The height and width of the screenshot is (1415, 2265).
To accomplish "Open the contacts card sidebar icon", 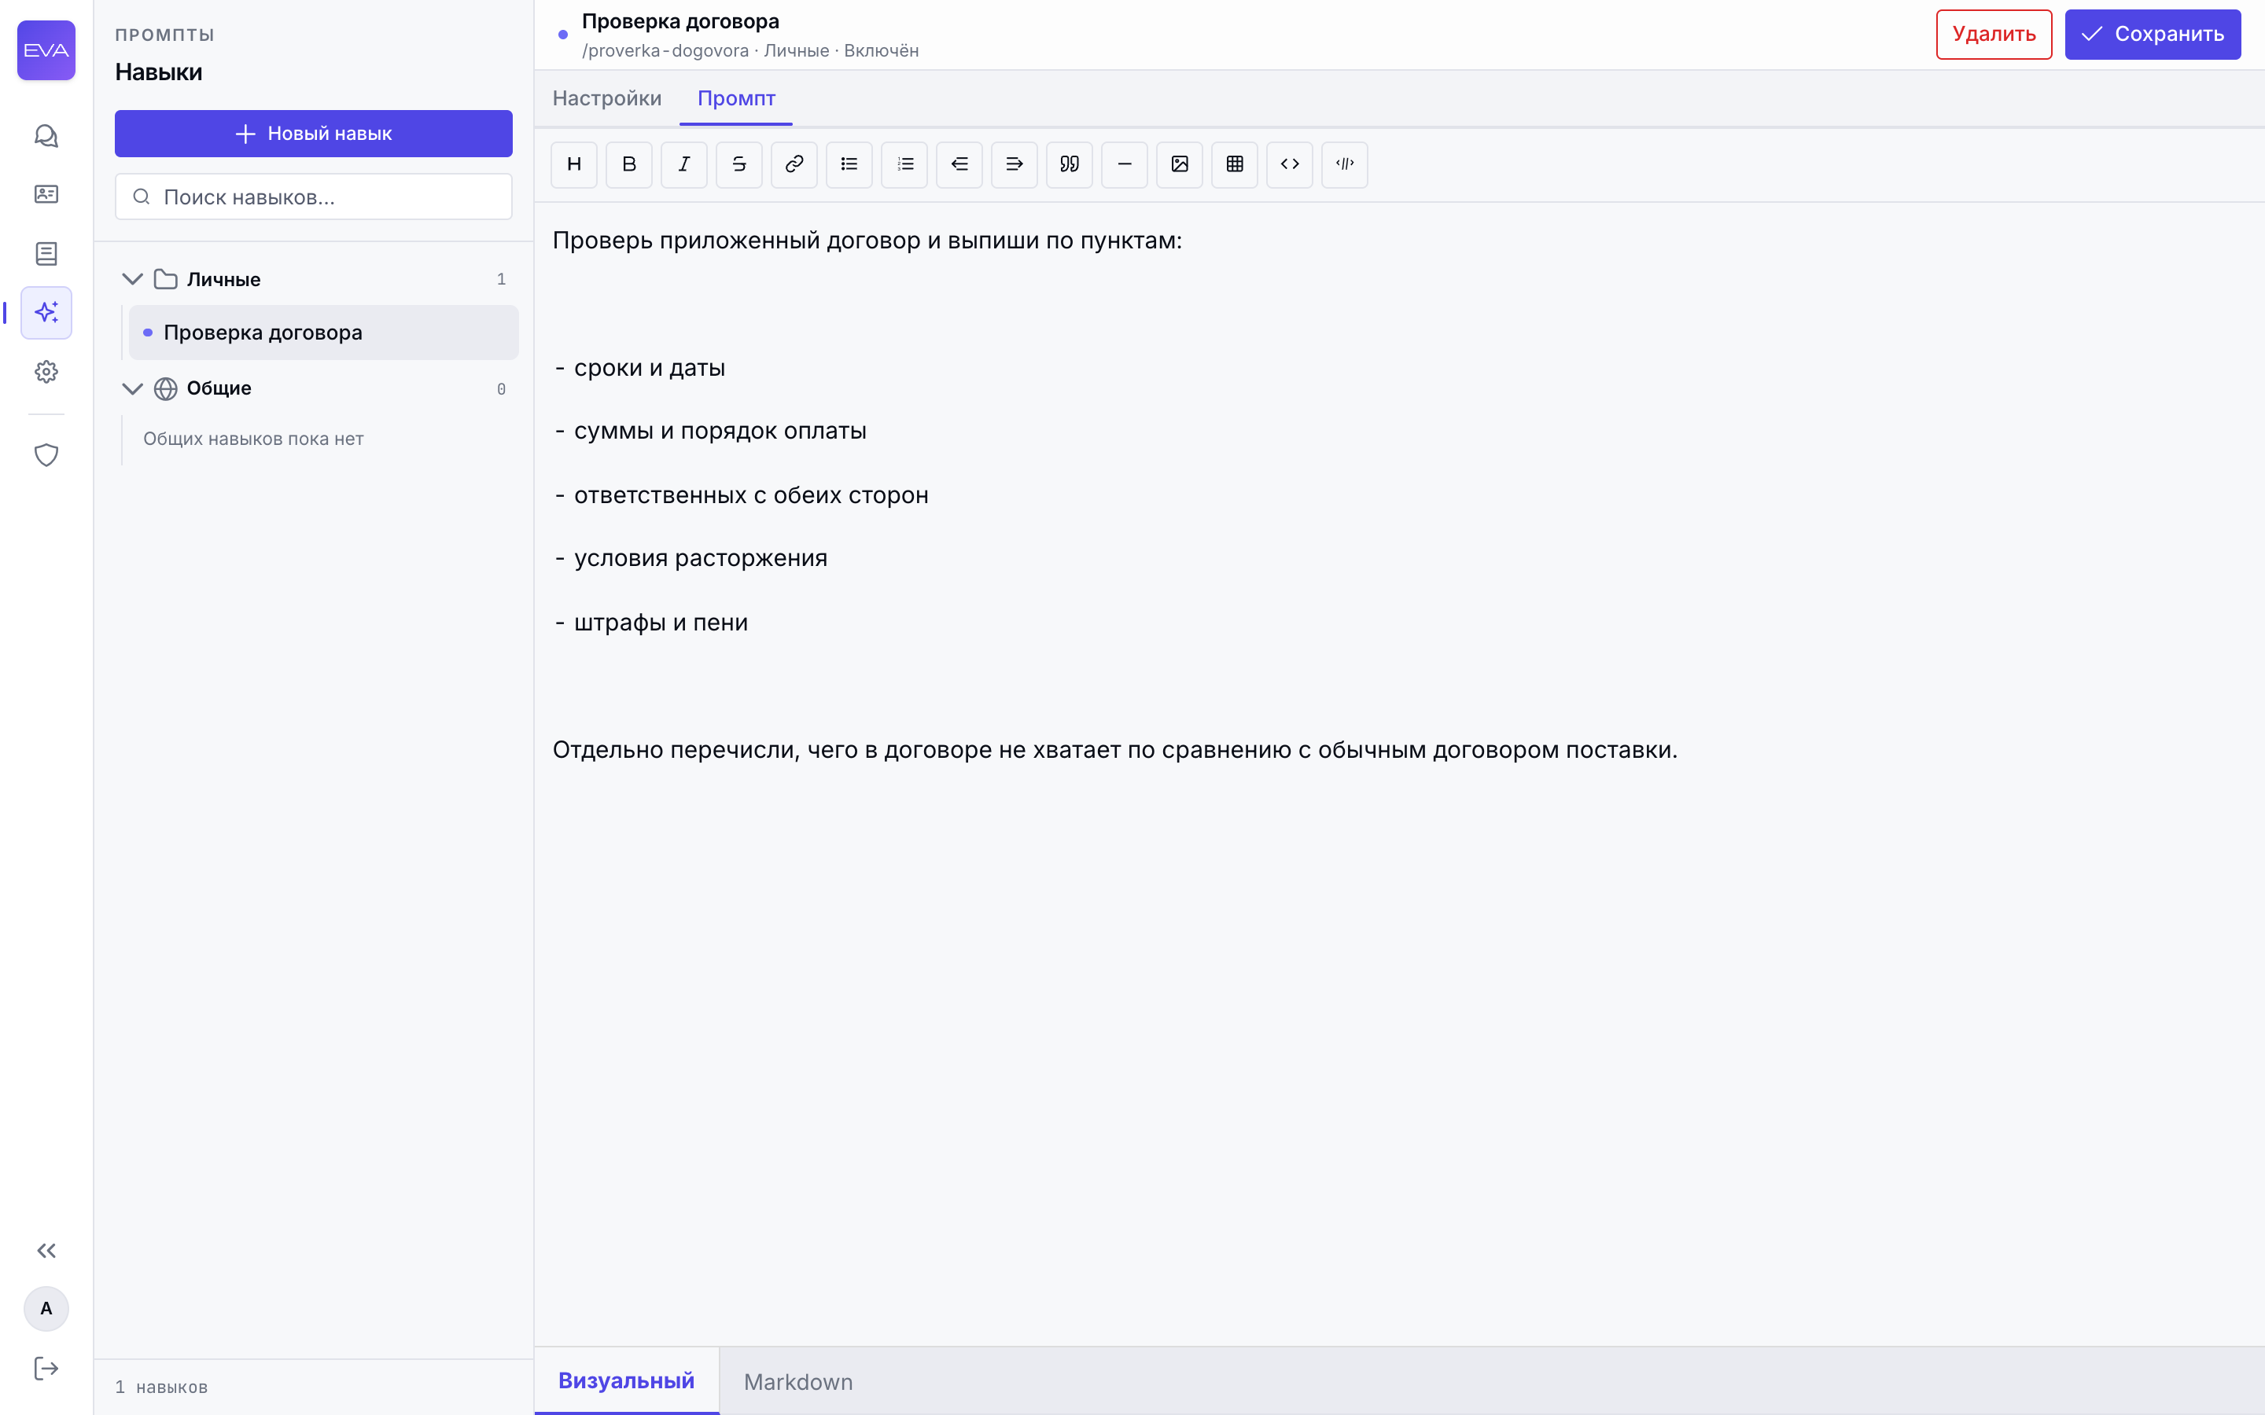I will point(46,195).
